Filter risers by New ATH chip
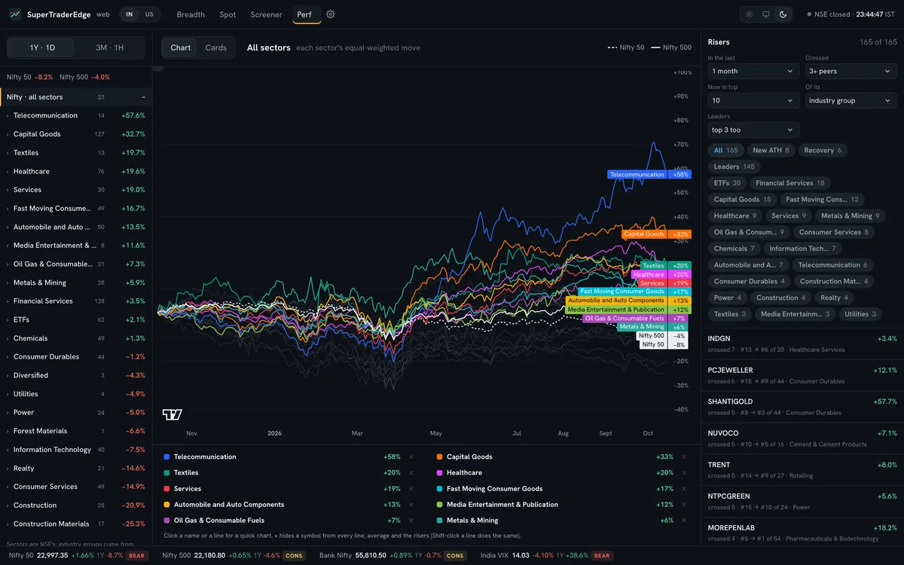This screenshot has width=904, height=565. (x=771, y=150)
